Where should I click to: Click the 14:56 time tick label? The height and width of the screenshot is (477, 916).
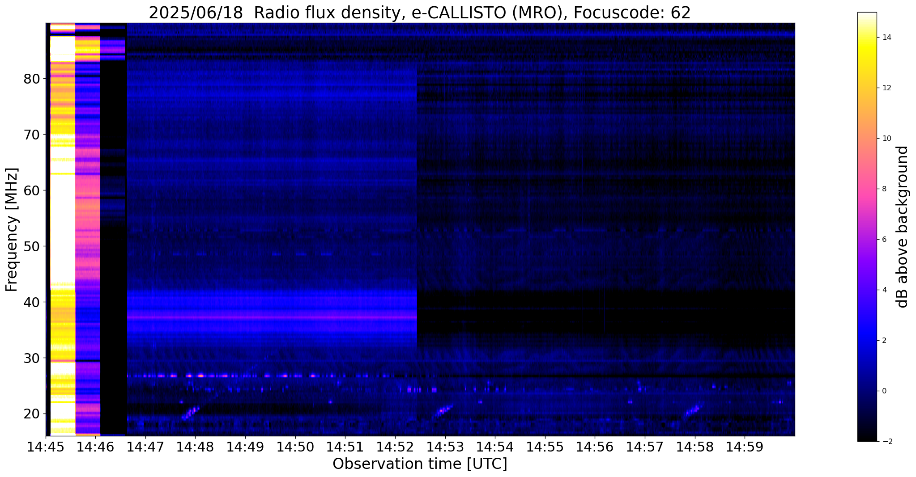click(x=595, y=446)
